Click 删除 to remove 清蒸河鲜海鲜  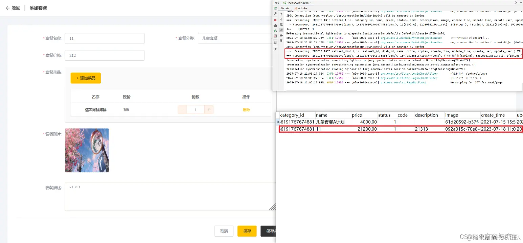coord(246,109)
